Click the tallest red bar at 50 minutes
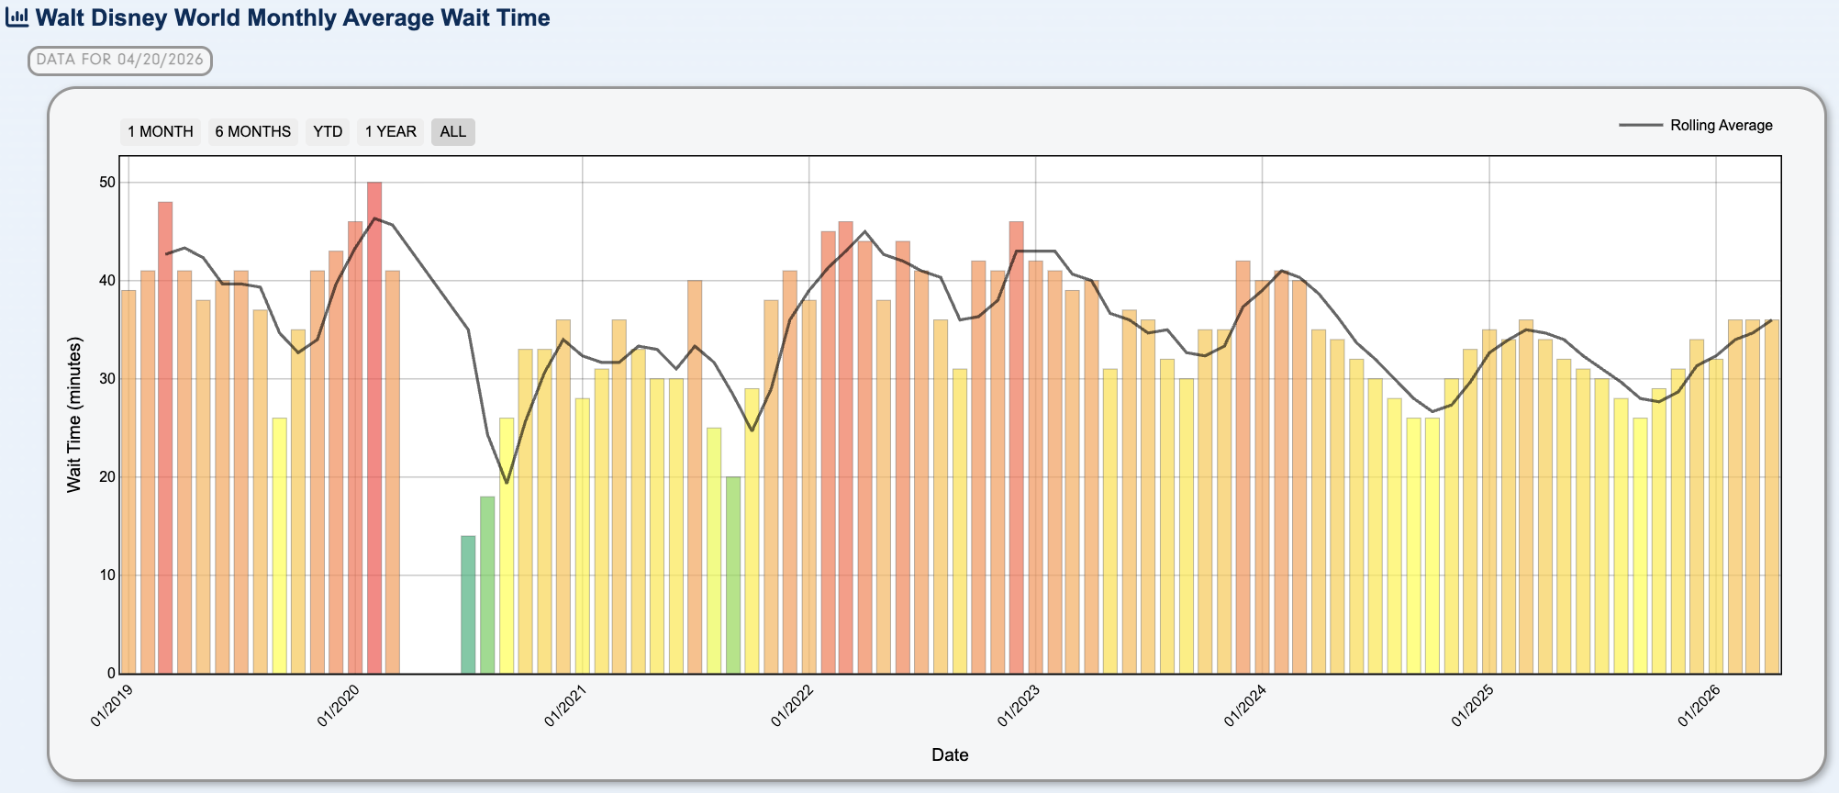Image resolution: width=1839 pixels, height=793 pixels. (374, 427)
